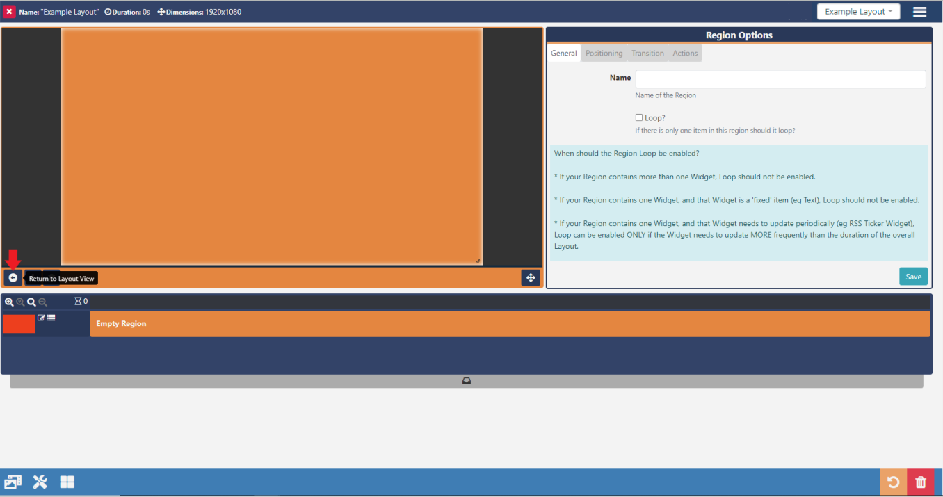Open the region widget list icon
943x497 pixels.
(51, 318)
